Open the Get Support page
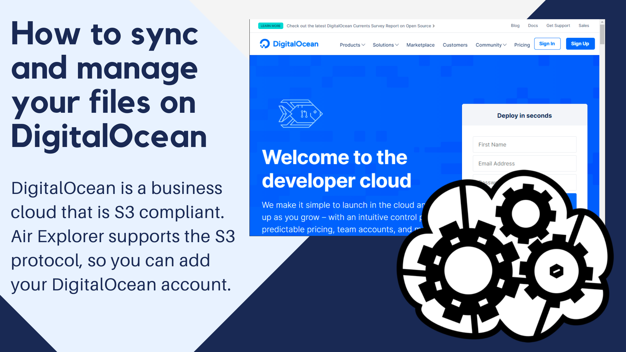Image resolution: width=626 pixels, height=352 pixels. point(558,25)
